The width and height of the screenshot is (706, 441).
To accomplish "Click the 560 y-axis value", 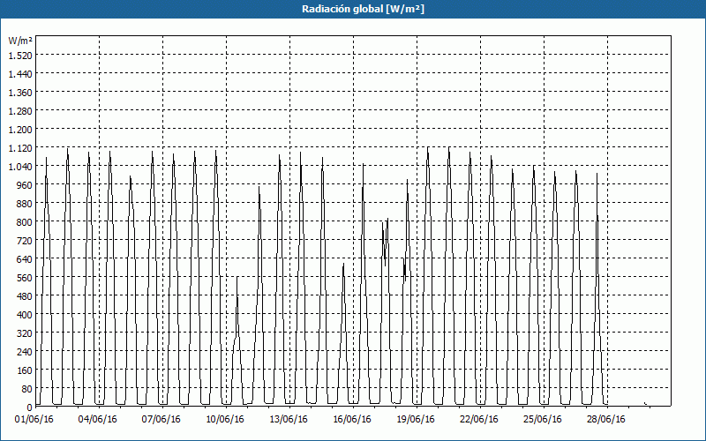I will tap(26, 278).
